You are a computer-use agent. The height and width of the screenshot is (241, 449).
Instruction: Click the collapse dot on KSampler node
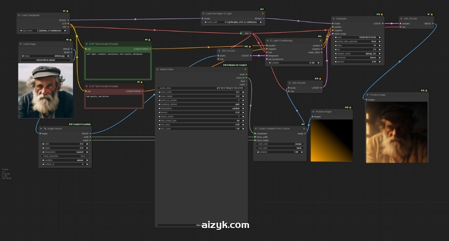coord(333,19)
